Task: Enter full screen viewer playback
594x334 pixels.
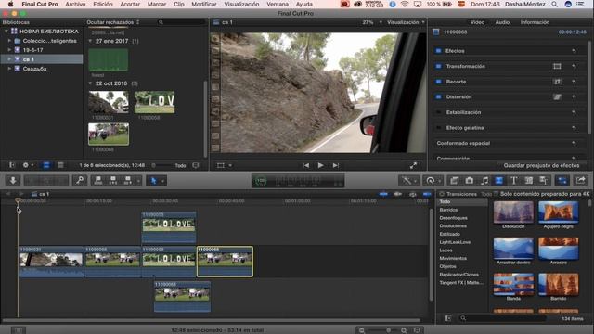Action: (413, 165)
